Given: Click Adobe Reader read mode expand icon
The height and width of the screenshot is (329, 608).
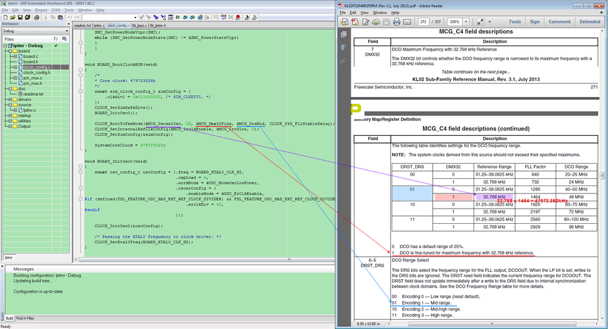Looking at the screenshot, I should (x=480, y=22).
